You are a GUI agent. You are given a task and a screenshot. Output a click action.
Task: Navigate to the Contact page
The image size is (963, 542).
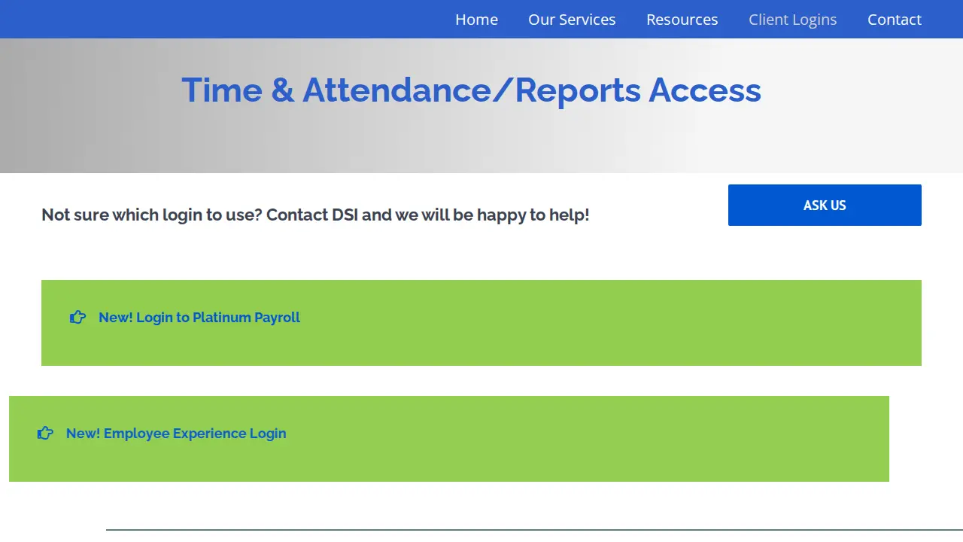(x=895, y=20)
